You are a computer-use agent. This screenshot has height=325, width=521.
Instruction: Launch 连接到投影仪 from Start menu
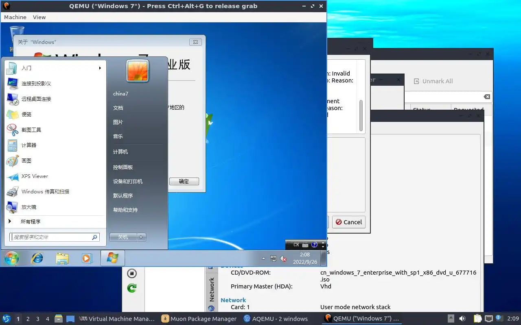pos(55,83)
